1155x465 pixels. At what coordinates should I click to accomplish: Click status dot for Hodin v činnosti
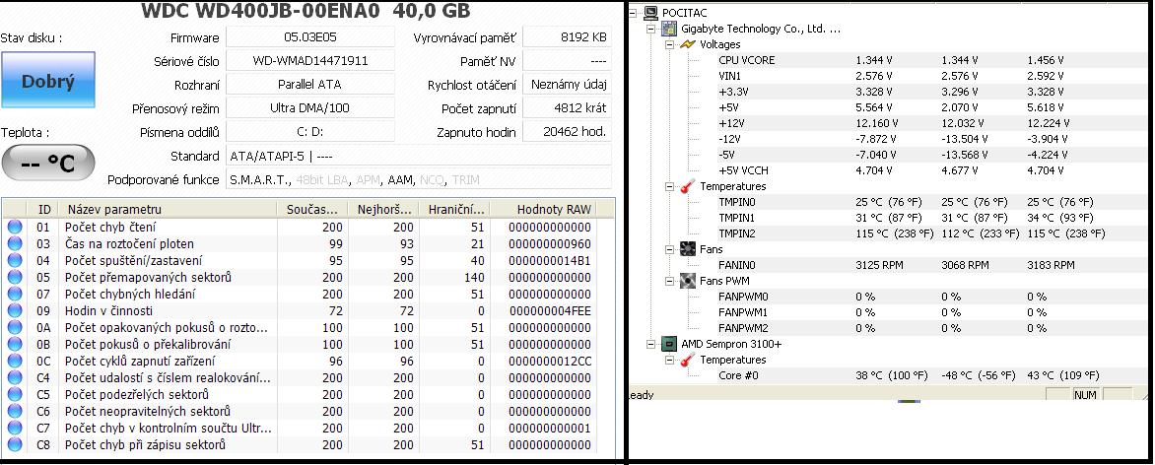[x=15, y=311]
